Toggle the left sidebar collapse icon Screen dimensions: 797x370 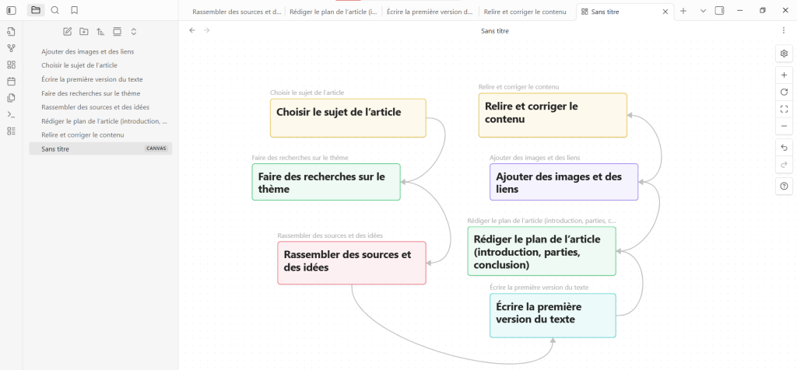tap(11, 10)
